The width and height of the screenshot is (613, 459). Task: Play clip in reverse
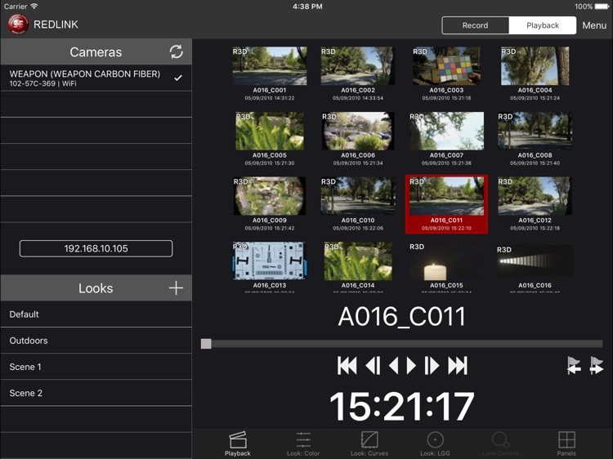point(394,366)
